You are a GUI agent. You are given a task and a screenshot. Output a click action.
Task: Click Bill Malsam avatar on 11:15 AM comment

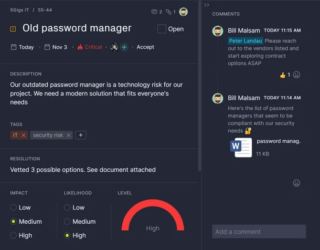point(217,31)
